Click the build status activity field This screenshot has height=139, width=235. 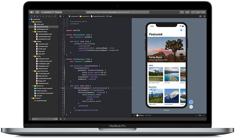coord(117,12)
